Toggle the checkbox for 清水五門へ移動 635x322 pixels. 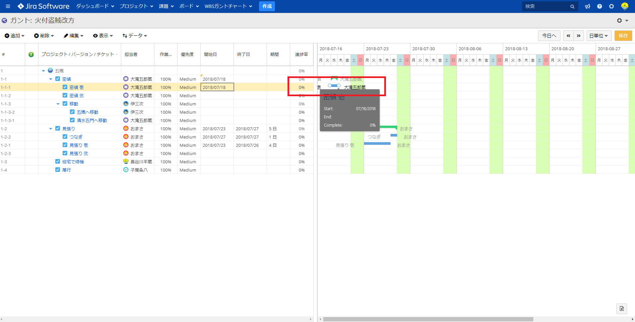tap(72, 120)
